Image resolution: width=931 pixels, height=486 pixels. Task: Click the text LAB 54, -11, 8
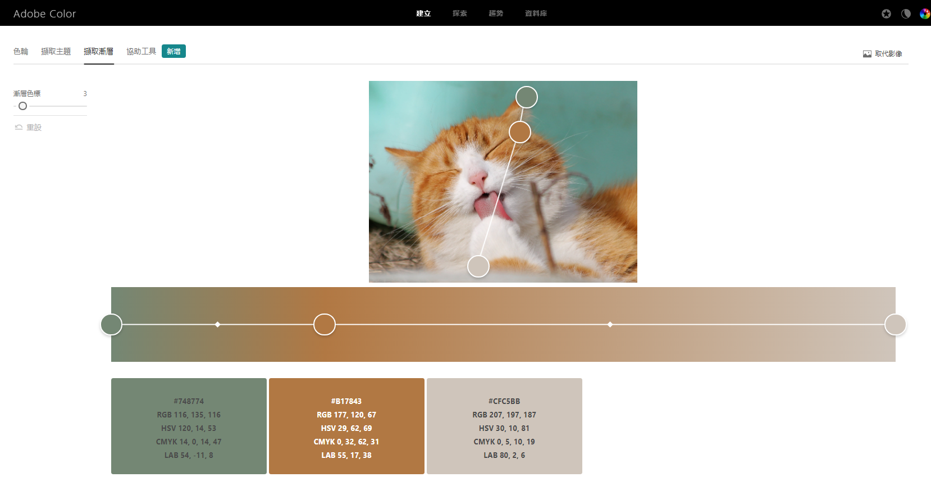click(x=189, y=455)
